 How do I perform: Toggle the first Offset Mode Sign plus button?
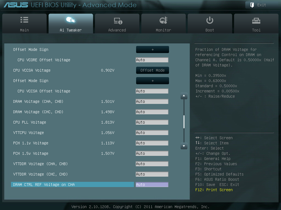coord(153,49)
